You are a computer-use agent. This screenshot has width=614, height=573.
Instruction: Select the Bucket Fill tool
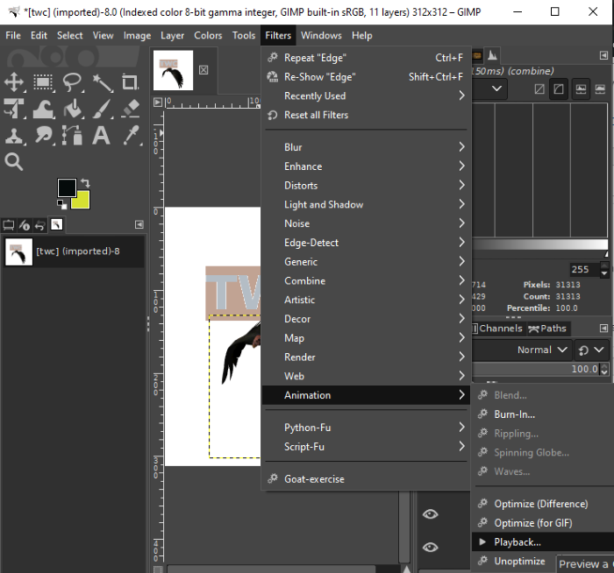click(x=72, y=109)
